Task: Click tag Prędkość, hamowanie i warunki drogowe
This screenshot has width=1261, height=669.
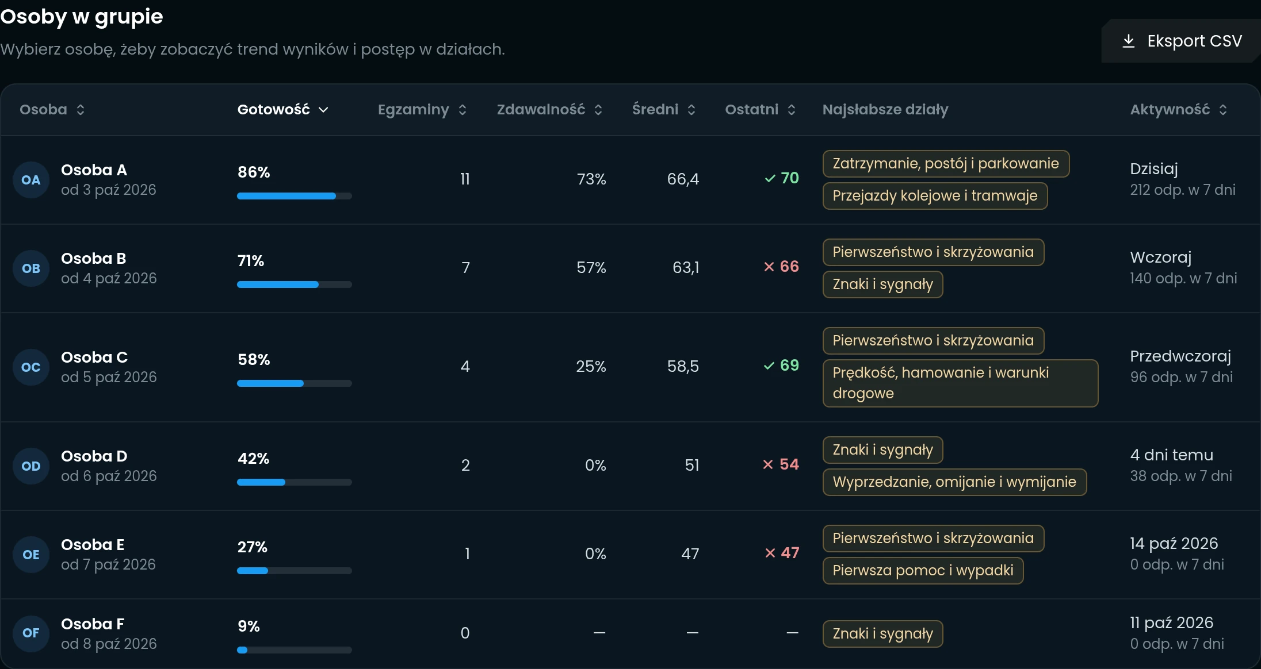Action: pos(960,383)
